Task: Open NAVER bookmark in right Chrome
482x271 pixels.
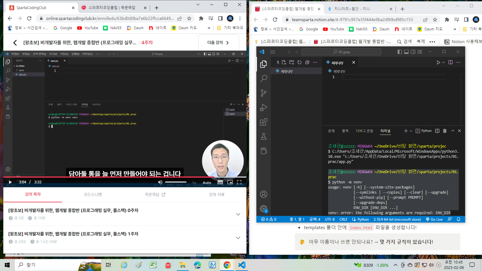Action: (x=358, y=29)
